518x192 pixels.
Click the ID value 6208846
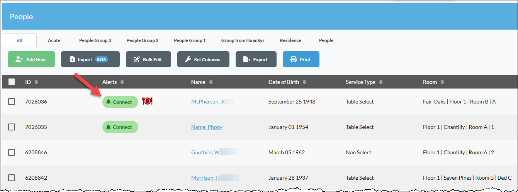point(36,152)
